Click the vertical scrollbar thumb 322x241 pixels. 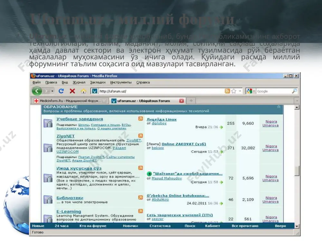297,171
